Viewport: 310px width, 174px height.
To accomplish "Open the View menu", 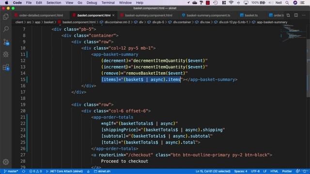I will [69, 2].
